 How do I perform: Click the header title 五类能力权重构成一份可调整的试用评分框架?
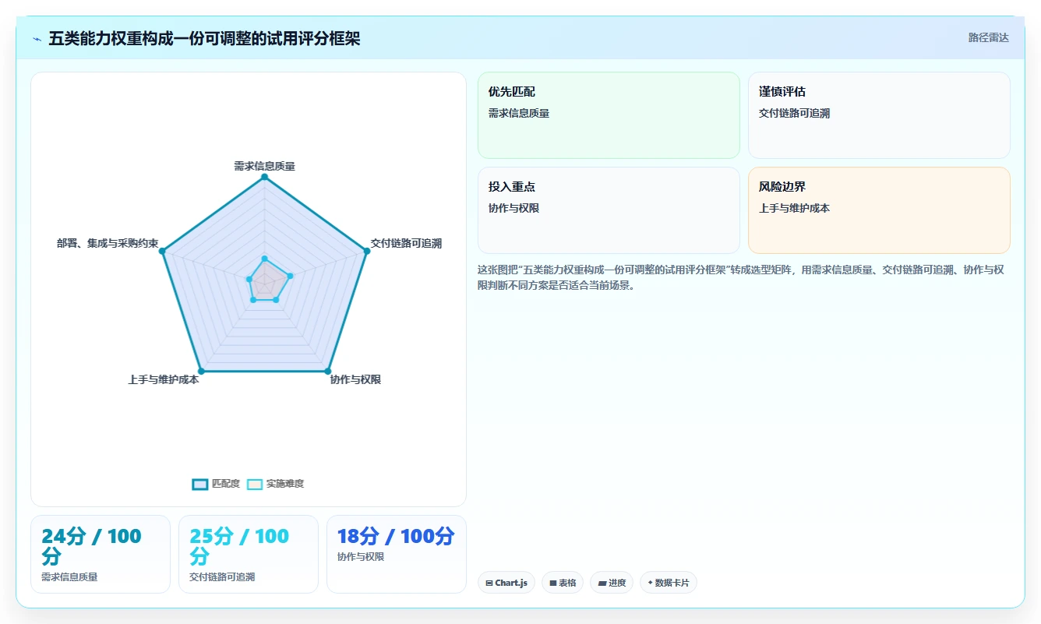[x=204, y=39]
